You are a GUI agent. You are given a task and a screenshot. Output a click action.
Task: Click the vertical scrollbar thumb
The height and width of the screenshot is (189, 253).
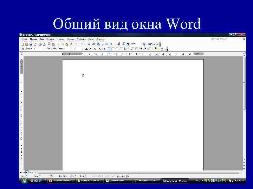coord(244,83)
